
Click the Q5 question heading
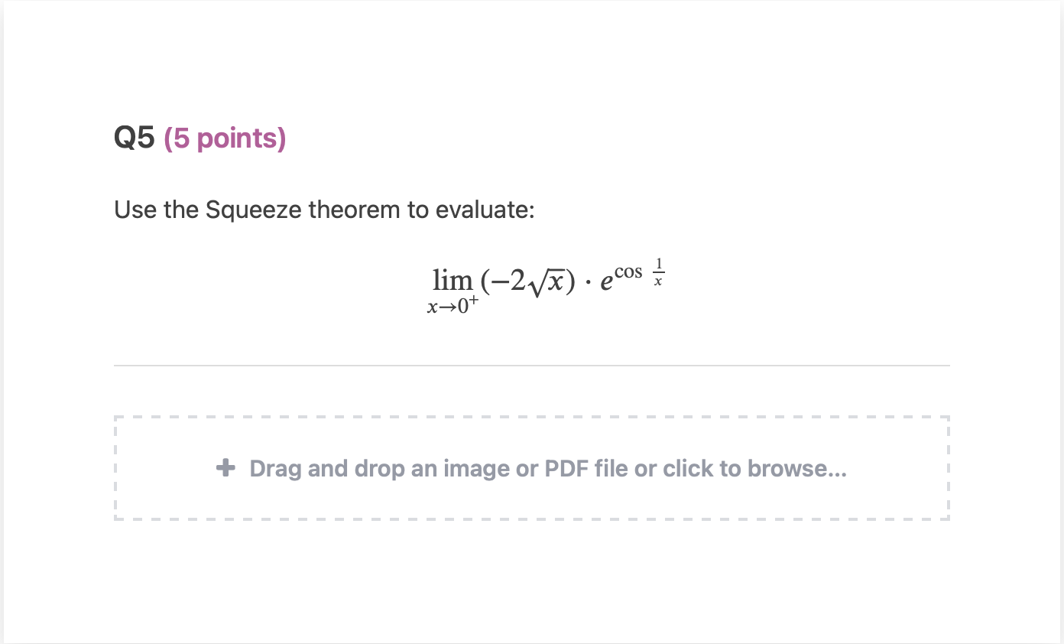point(134,138)
